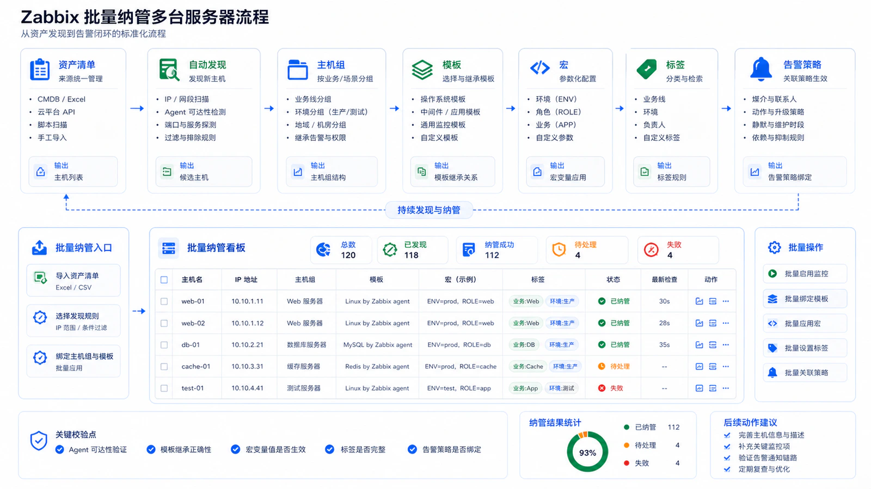Click the green 已纳管 legend dot
The width and height of the screenshot is (871, 489).
pyautogui.click(x=627, y=427)
